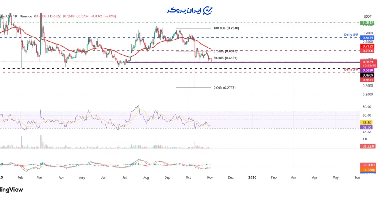Click the purple 32.50 RSI value tag
379x198 pixels.
click(x=367, y=126)
